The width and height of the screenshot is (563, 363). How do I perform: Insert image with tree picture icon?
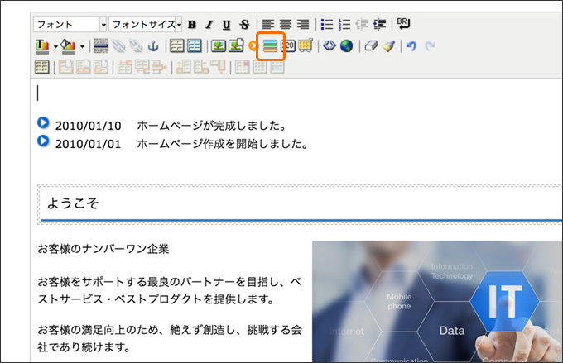tap(219, 46)
